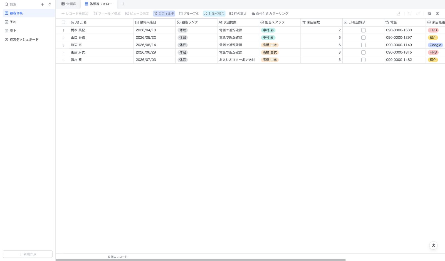Open 条件付きカラーリング options
445x261 pixels.
[270, 14]
